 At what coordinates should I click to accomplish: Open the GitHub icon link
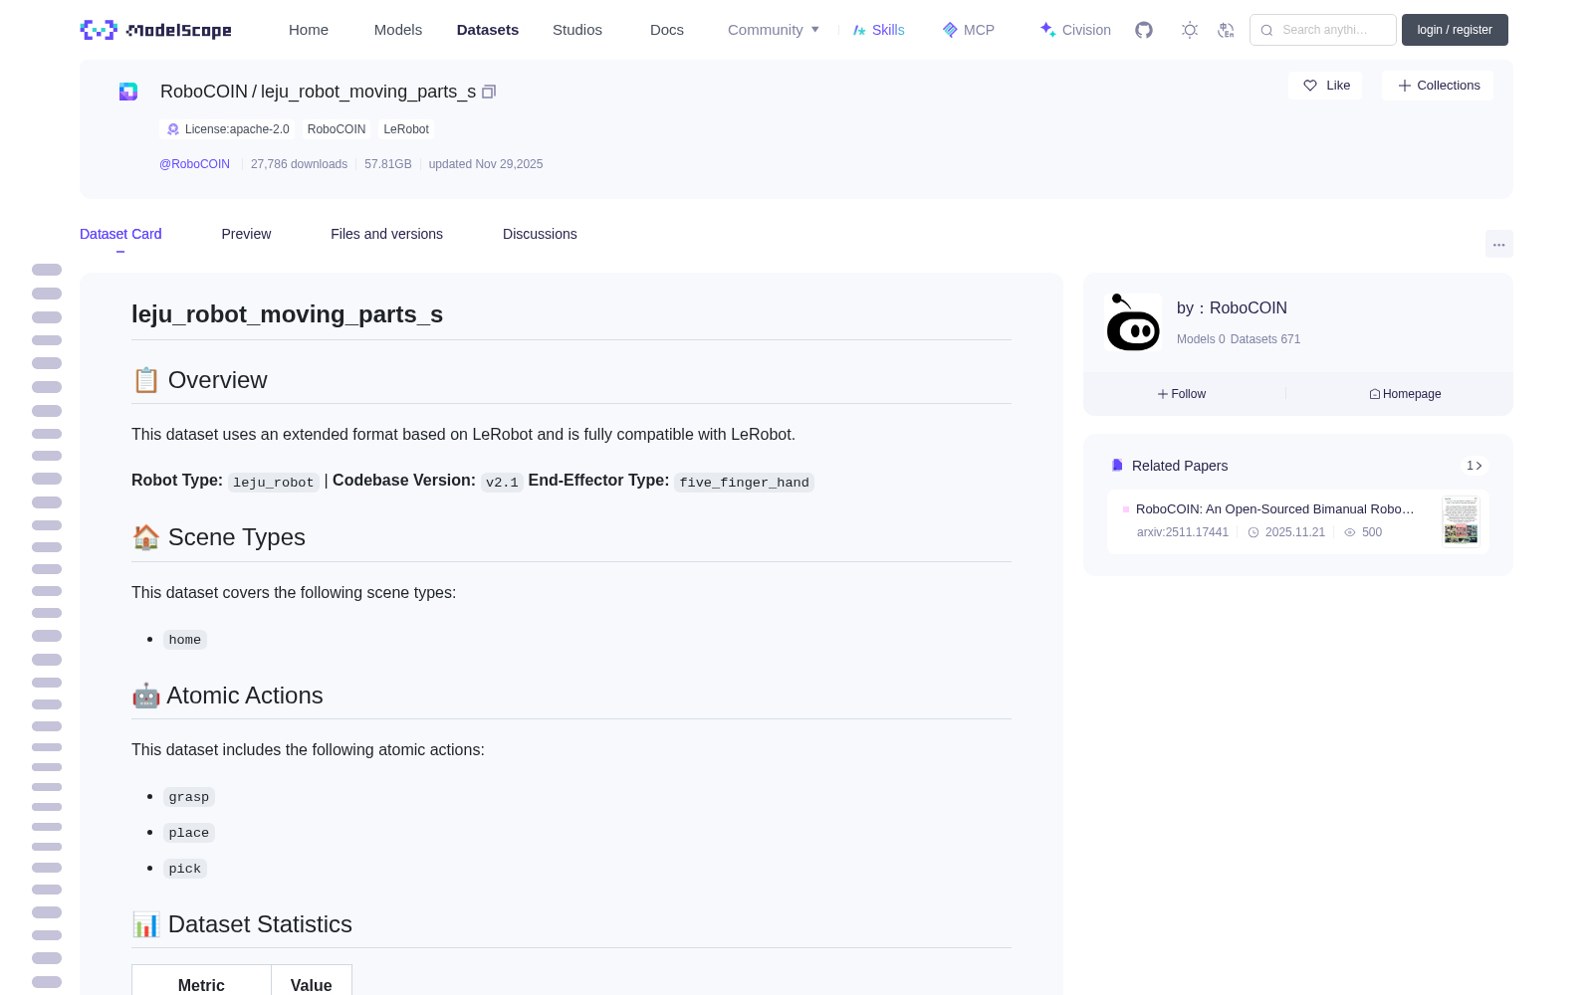pos(1144,30)
